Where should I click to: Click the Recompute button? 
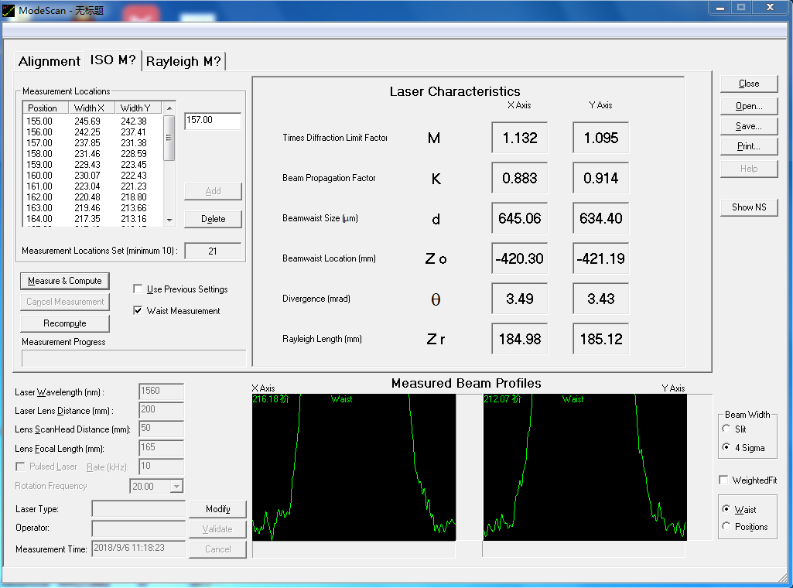click(x=65, y=323)
